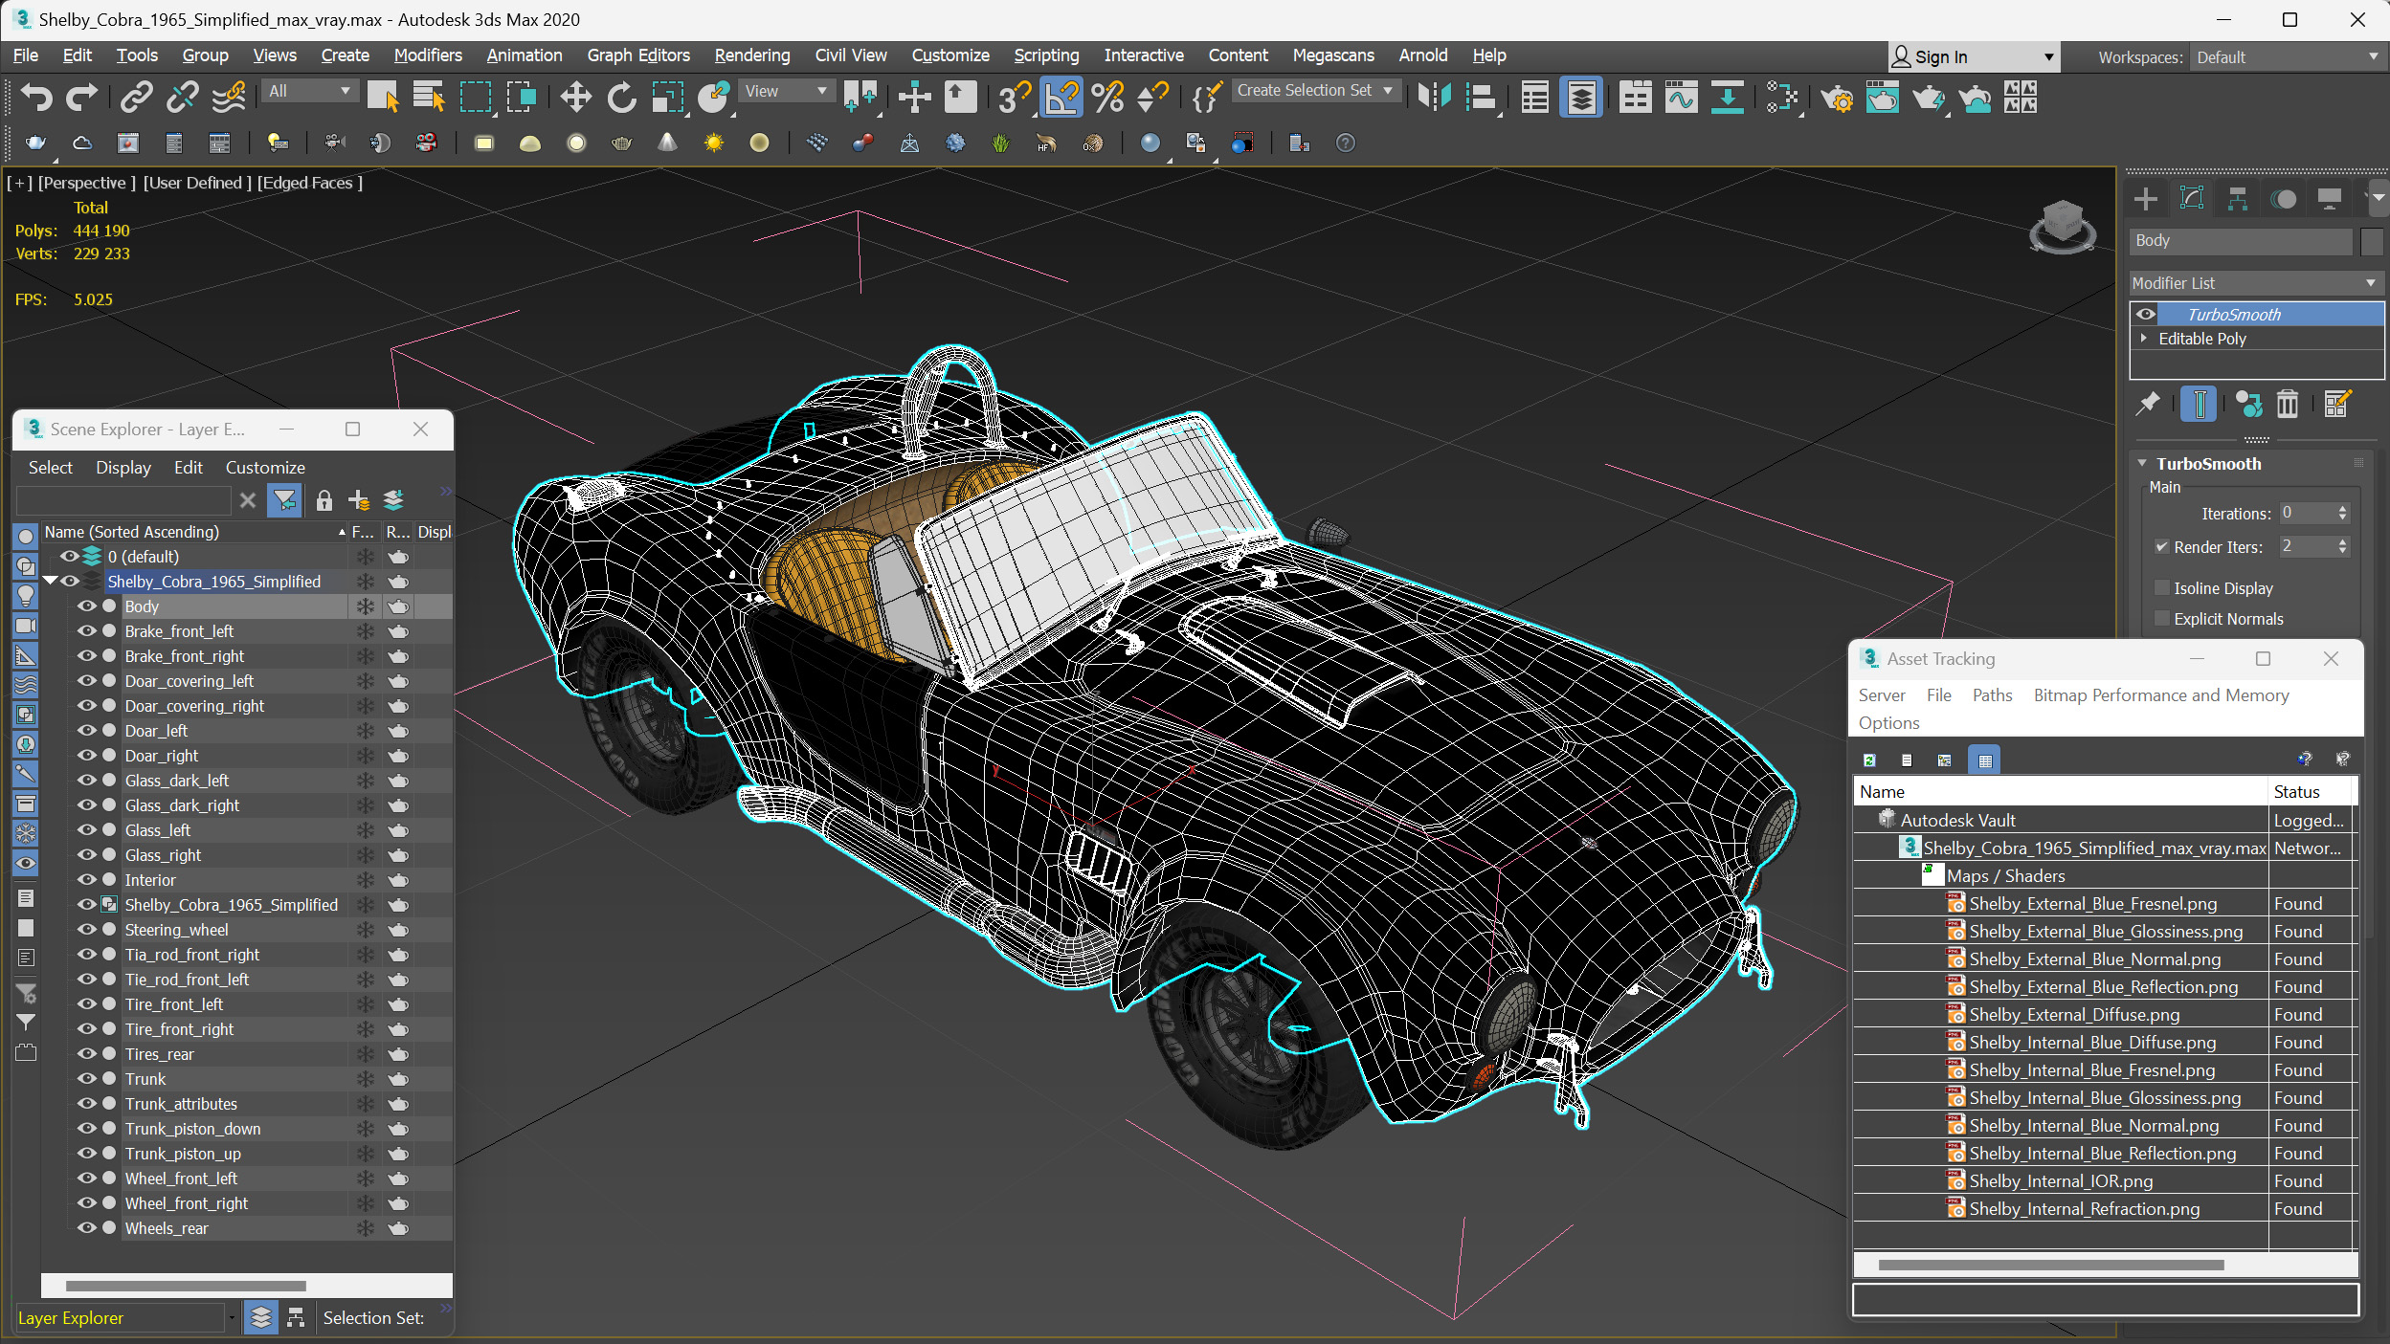Open the Hierarchy panel tab icon
Screen dimensions: 2390x1344
coord(2237,199)
